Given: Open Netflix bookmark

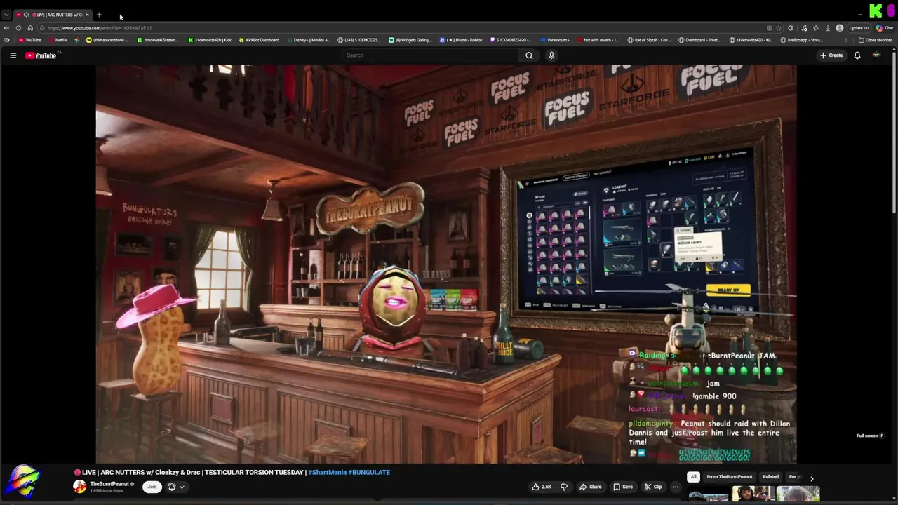Looking at the screenshot, I should [x=58, y=40].
